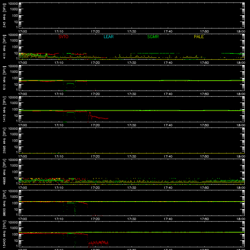
Task: Click 17:00 time label under 4995 MHz panel
Action: [x=22, y=188]
